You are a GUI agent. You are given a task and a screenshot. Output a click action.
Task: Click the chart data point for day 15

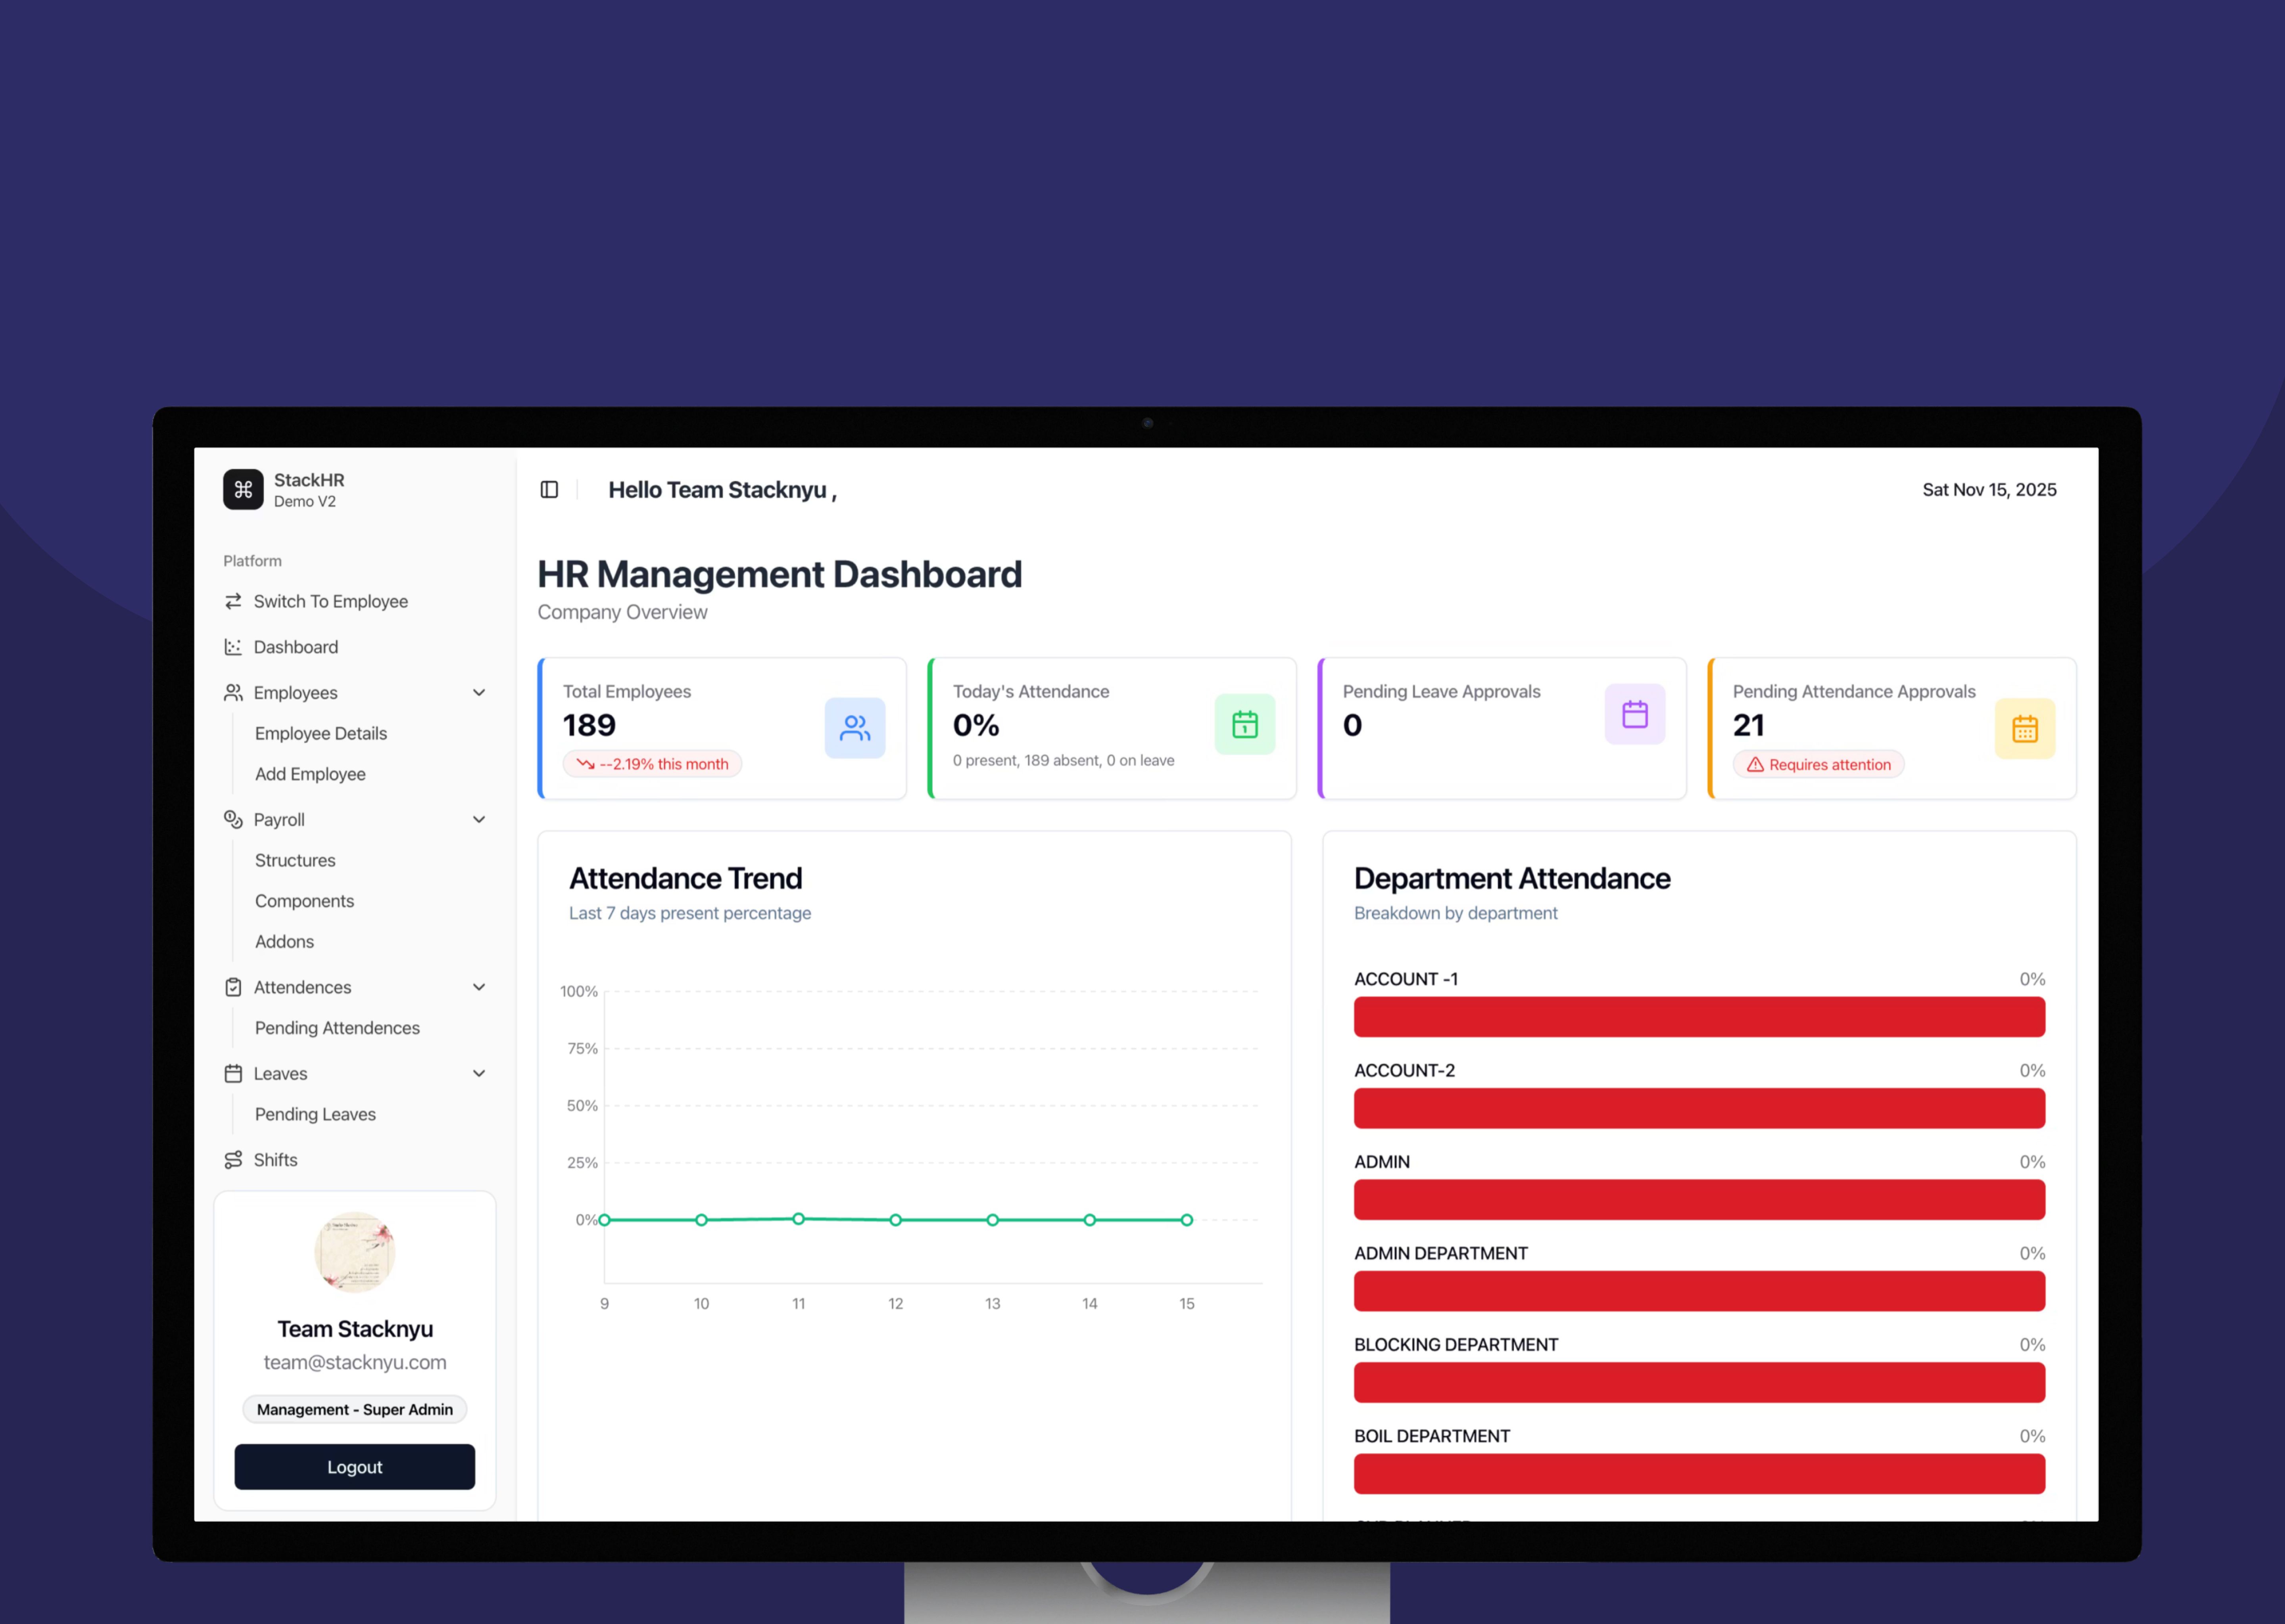click(x=1187, y=1220)
